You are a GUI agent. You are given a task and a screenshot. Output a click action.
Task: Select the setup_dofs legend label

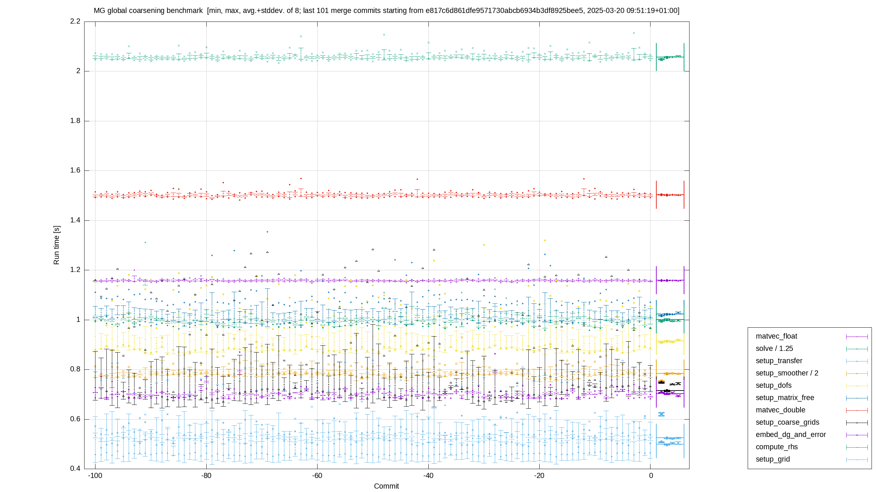click(x=774, y=385)
